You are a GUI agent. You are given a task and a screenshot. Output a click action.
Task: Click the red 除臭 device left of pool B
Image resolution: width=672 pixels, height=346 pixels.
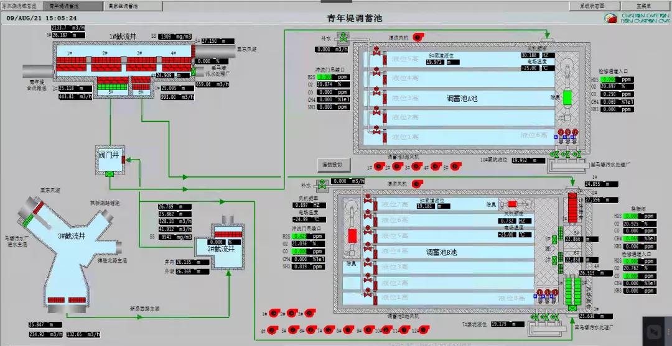coord(351,236)
